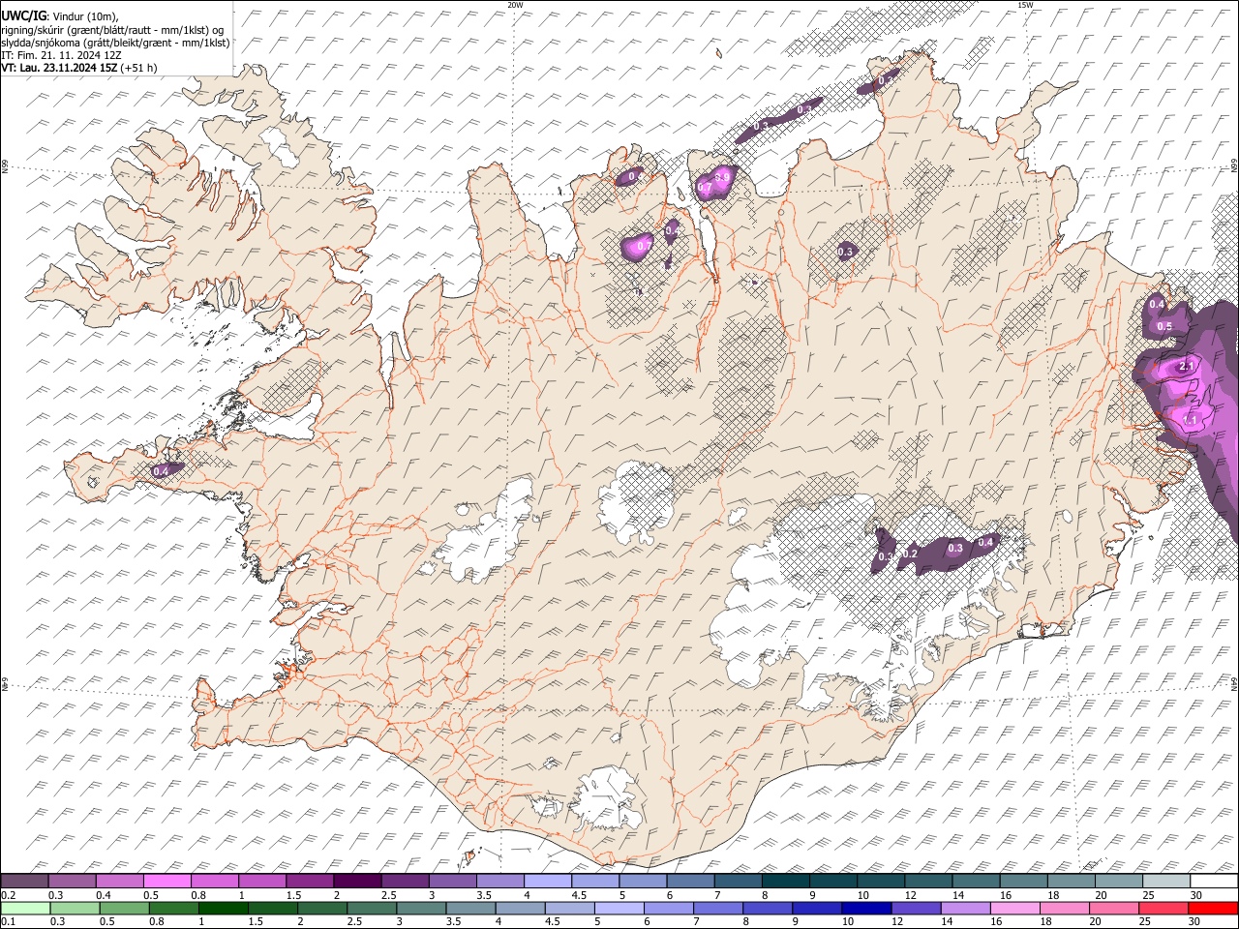Click the 'rigning/skúrir' legend description line
This screenshot has height=929, width=1239.
point(112,30)
